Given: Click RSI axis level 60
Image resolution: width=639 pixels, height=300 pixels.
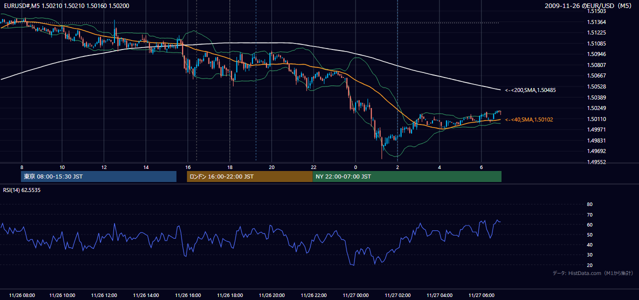Looking at the screenshot, I should coord(589,224).
